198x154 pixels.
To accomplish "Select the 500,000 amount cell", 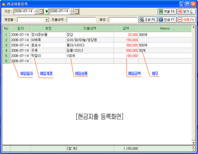I will click(126, 50).
